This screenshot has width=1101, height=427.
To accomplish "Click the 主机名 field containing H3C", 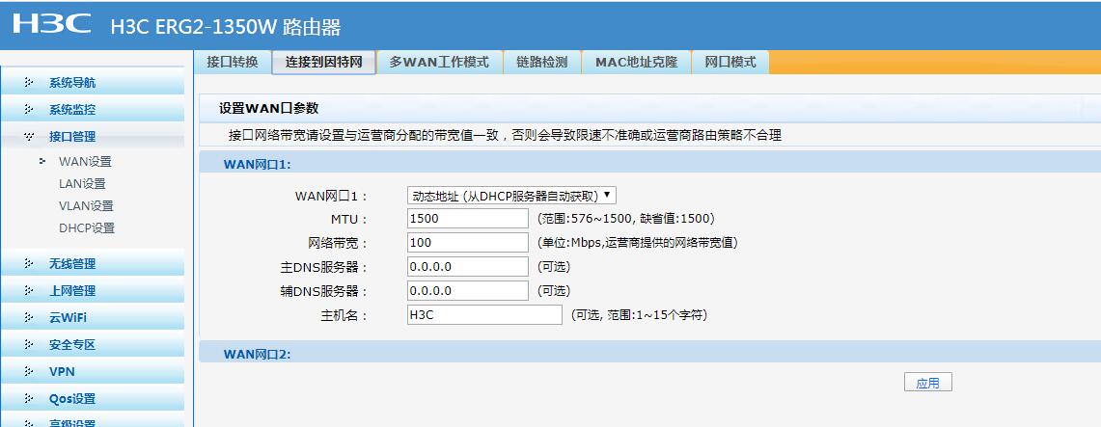I will coord(484,315).
